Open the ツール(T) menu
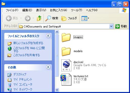Image resolution: width=130 pixels, height=93 pixels. coord(76,10)
